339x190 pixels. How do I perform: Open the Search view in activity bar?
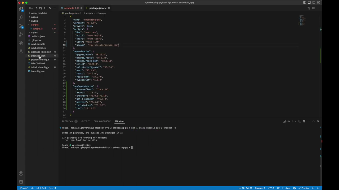[x=21, y=17]
